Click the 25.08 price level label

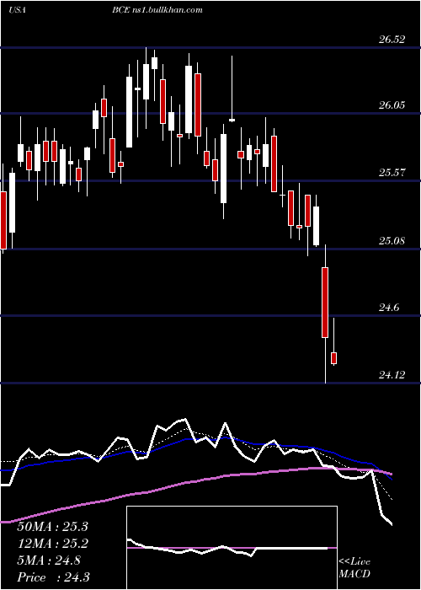[392, 240]
